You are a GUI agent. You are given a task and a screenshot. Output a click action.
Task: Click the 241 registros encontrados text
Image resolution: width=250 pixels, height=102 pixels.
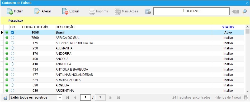(x=191, y=97)
